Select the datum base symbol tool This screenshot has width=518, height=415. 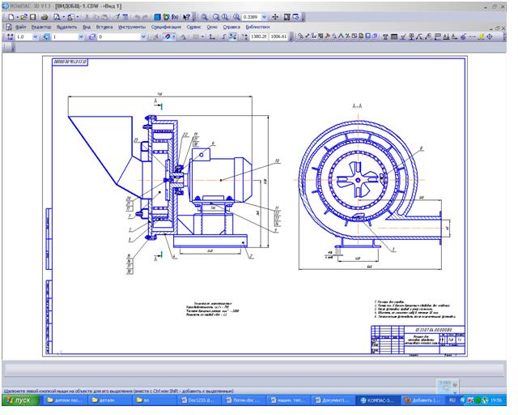pyautogui.click(x=412, y=36)
